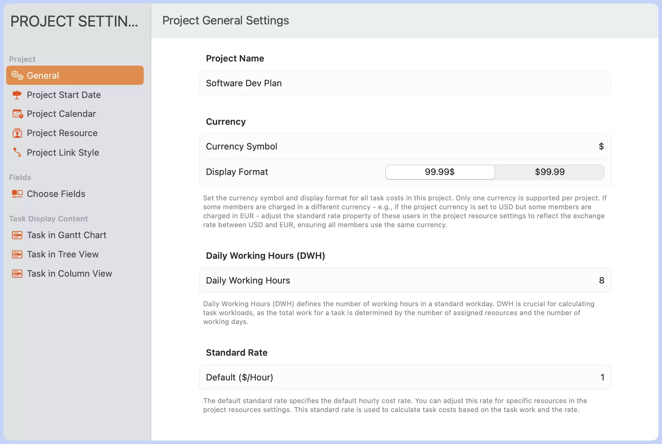This screenshot has width=662, height=444.
Task: Switch display format to $99.99
Action: [x=549, y=172]
